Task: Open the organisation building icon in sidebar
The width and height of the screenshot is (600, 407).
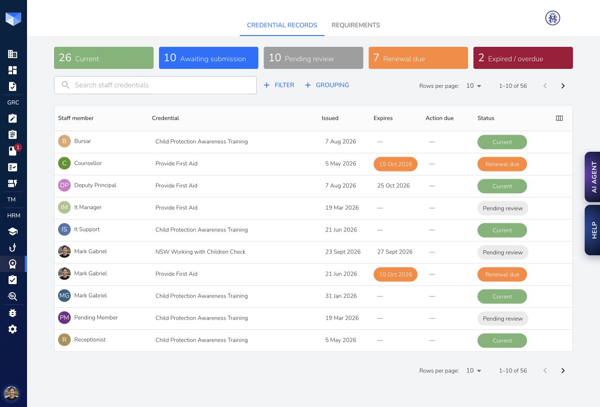Action: click(x=13, y=54)
